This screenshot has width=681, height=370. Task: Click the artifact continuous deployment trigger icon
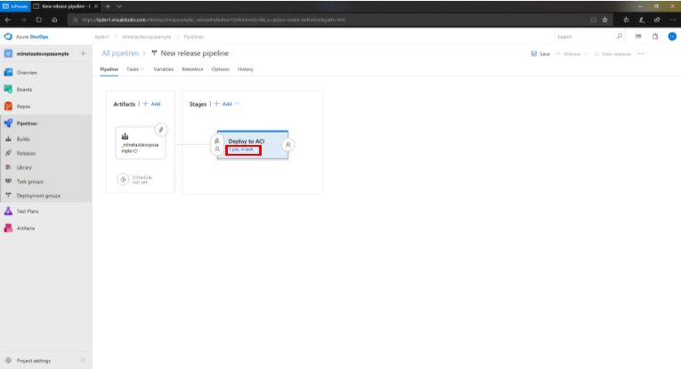[161, 129]
